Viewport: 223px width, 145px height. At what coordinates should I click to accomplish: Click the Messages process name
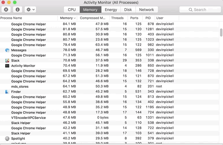tap(19, 50)
